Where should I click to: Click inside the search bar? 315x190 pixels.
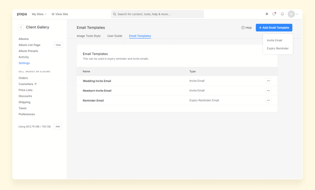[x=157, y=14]
